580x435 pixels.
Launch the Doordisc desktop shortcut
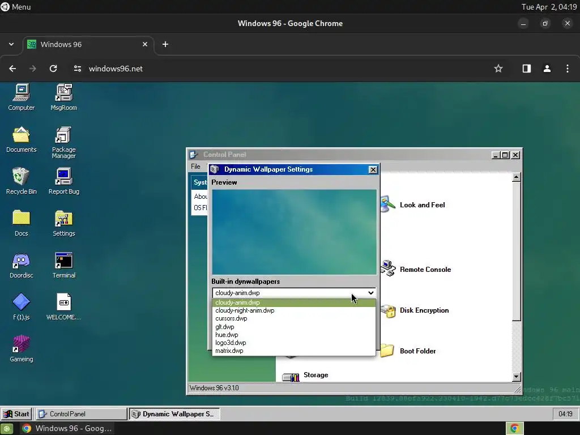[21, 265]
